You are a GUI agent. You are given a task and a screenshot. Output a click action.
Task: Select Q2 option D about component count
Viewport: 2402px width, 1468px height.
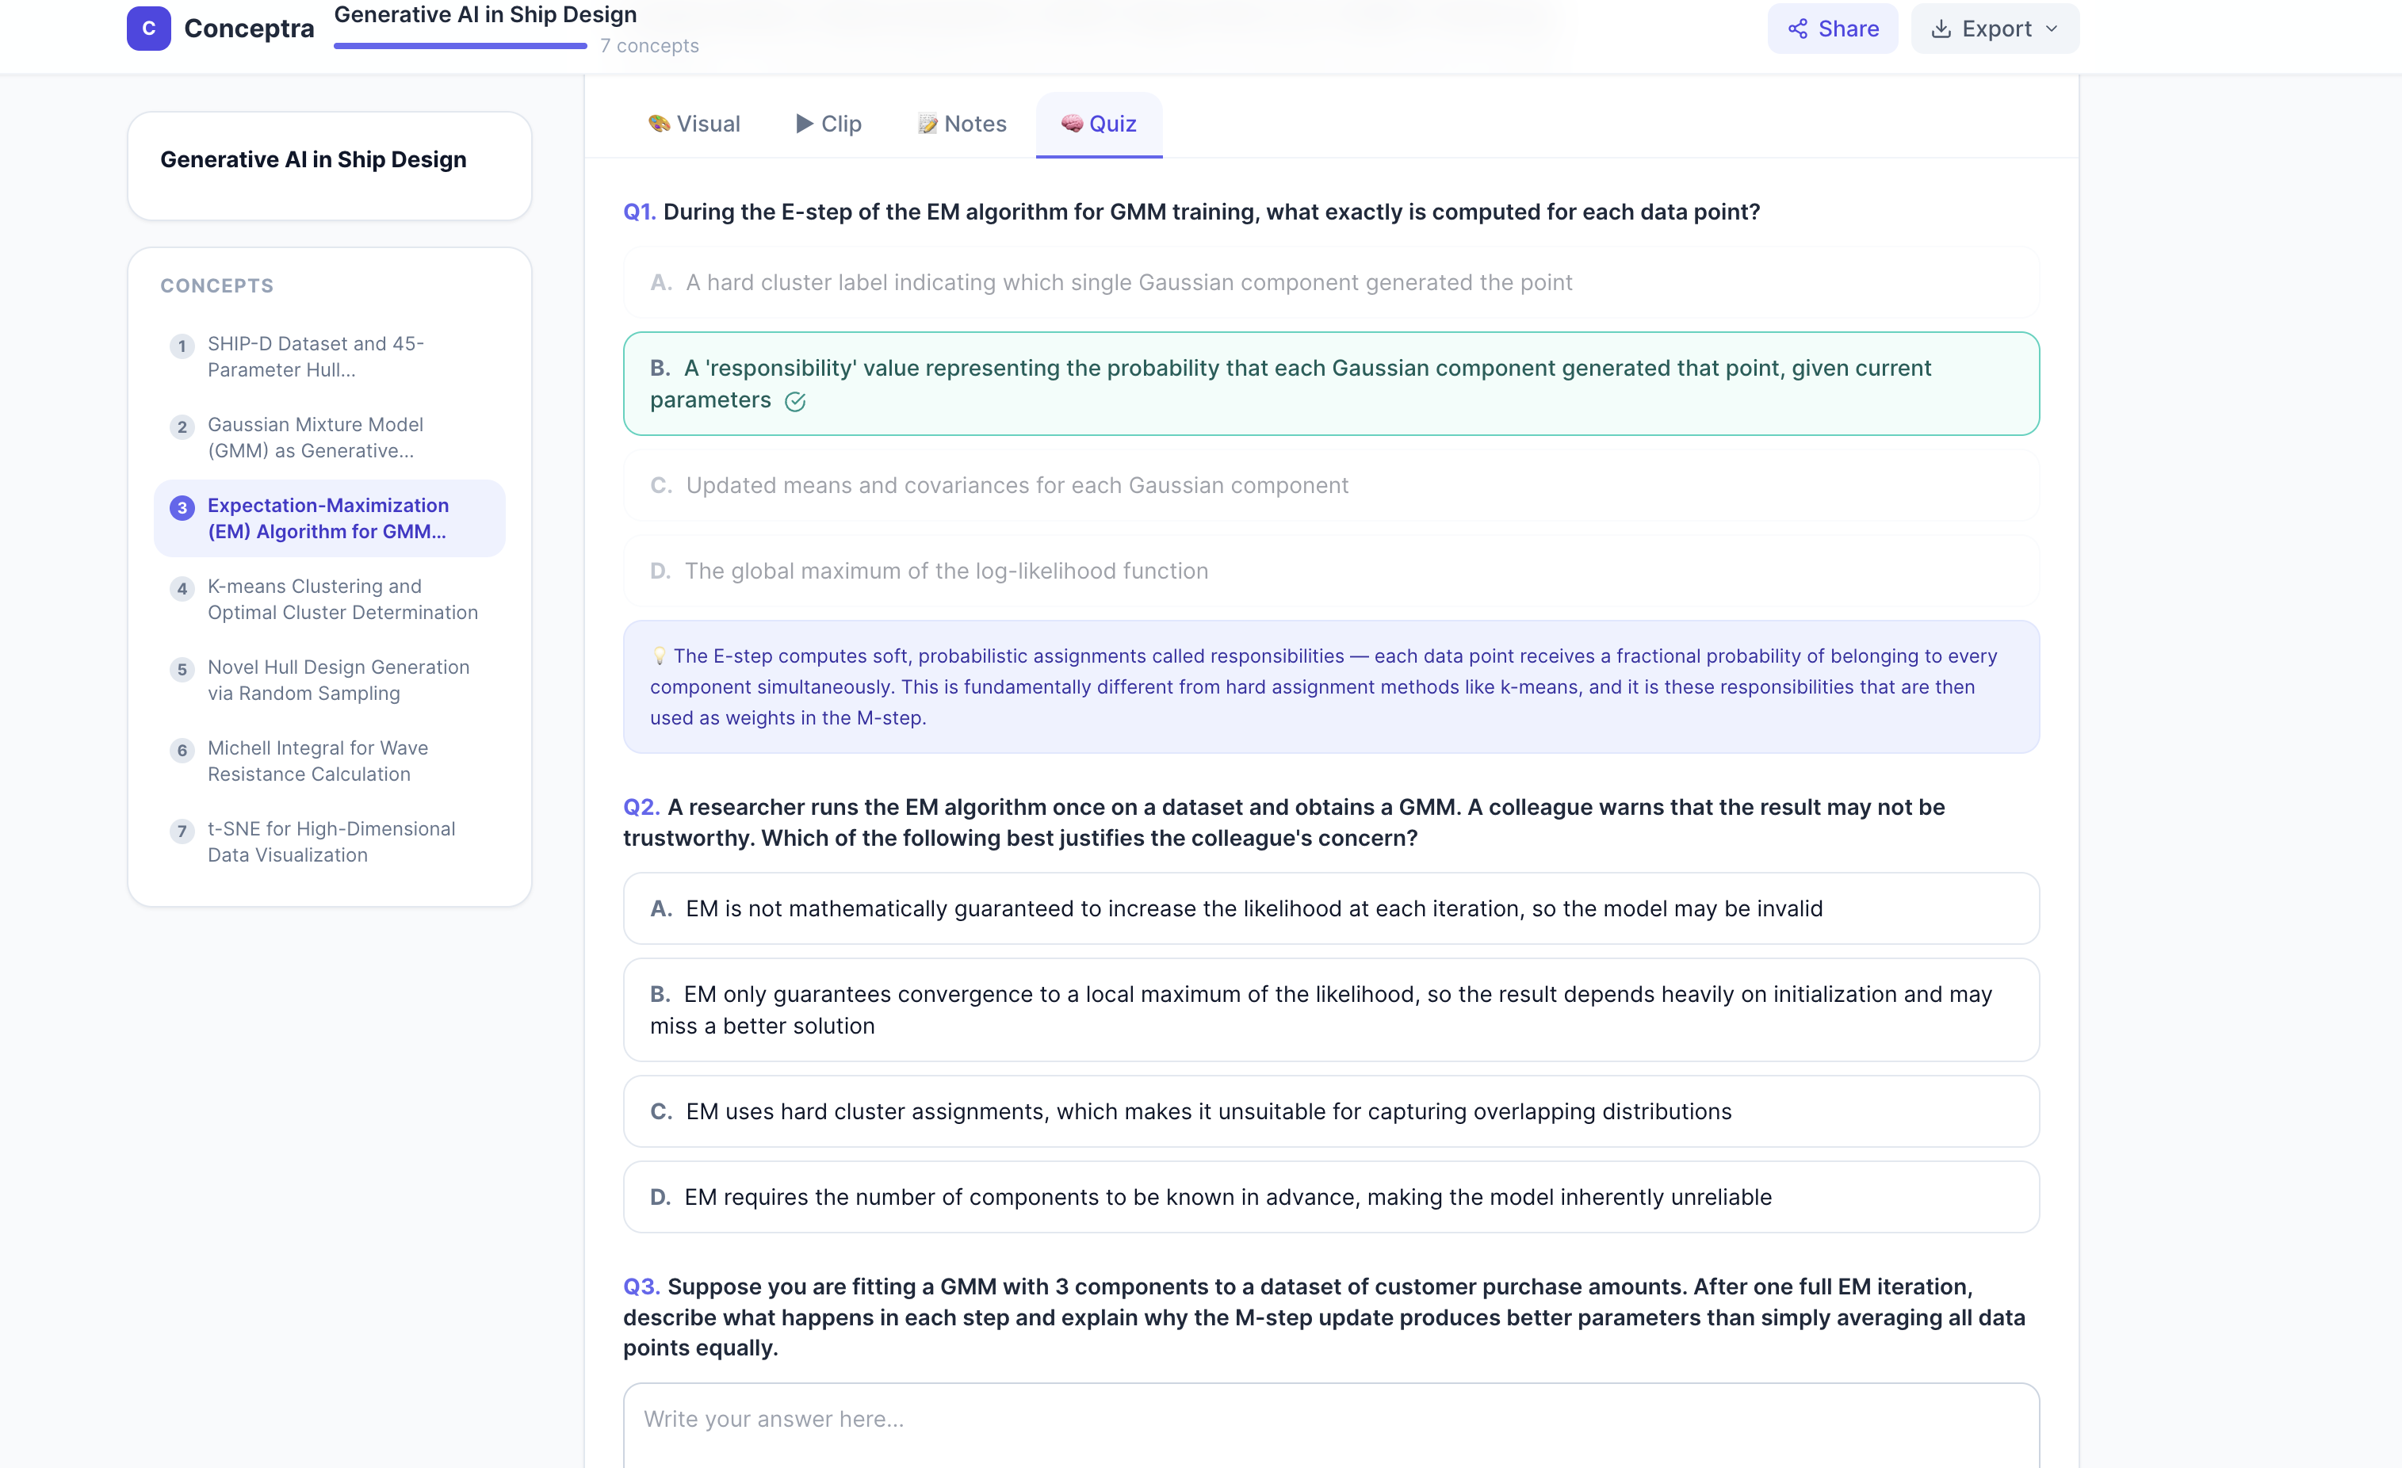click(x=1329, y=1197)
